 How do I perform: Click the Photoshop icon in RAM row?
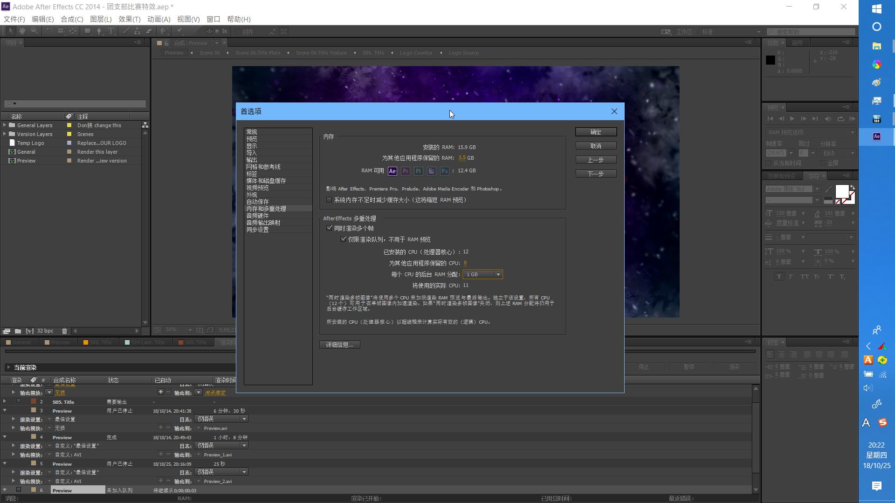[445, 171]
